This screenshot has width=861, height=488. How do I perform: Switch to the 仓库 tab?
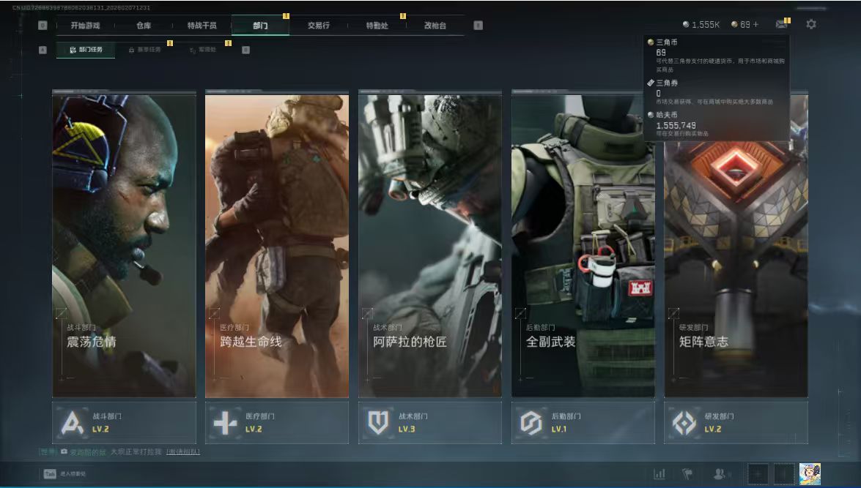tap(144, 26)
